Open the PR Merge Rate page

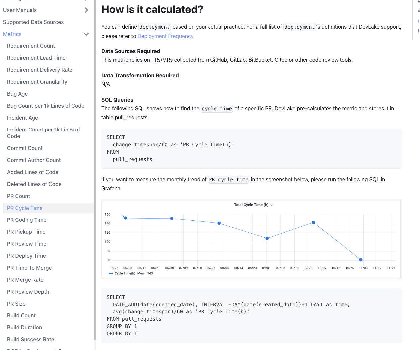point(25,280)
